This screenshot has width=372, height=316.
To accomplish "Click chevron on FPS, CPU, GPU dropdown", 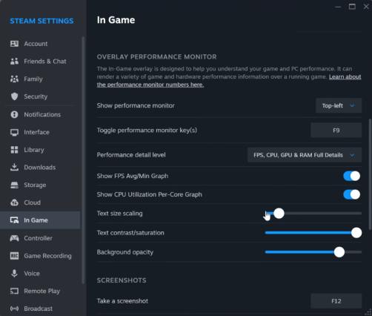I will (352, 155).
